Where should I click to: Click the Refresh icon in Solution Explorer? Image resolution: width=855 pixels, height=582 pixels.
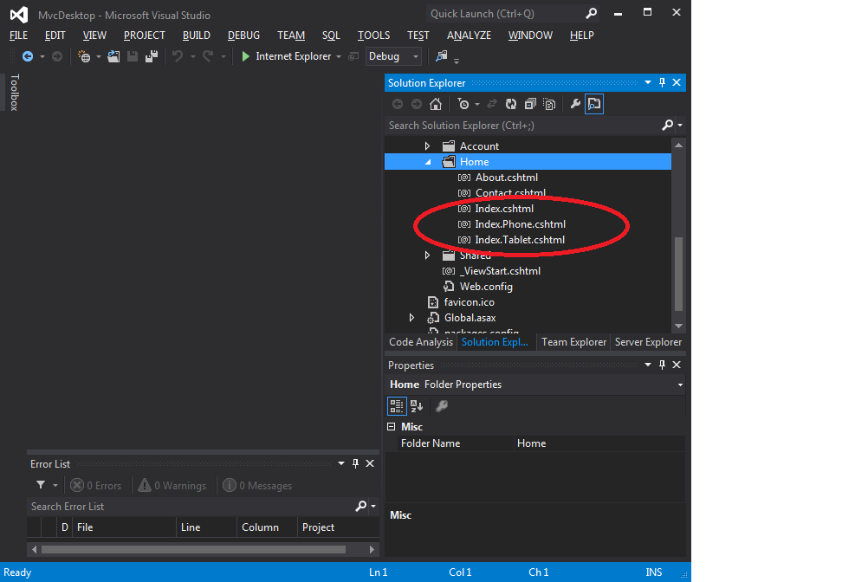click(x=511, y=104)
